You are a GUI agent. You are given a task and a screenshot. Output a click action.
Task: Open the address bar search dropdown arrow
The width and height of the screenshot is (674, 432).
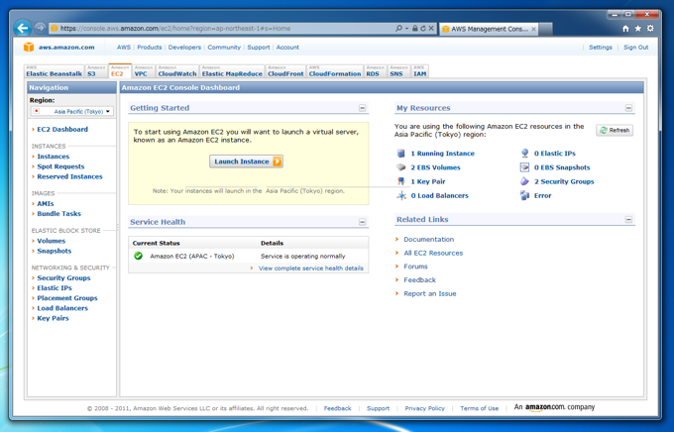(x=406, y=29)
